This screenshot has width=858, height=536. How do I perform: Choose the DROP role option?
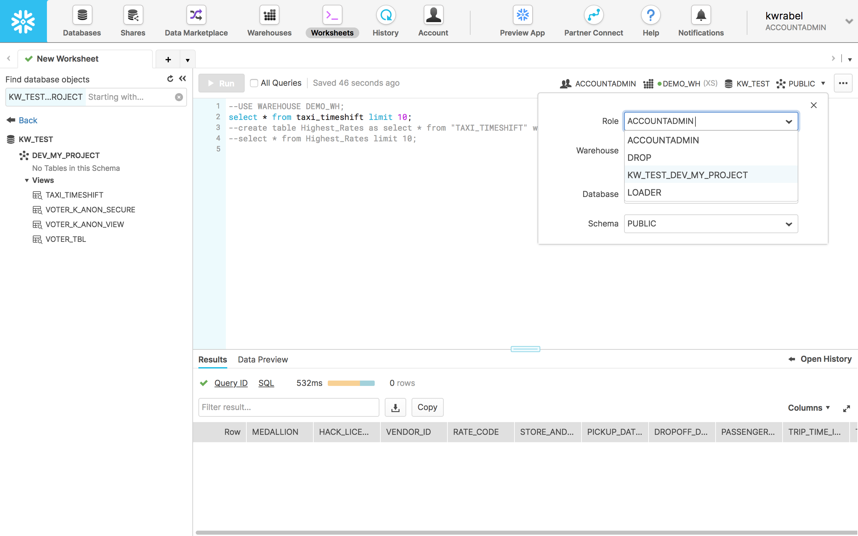click(711, 158)
